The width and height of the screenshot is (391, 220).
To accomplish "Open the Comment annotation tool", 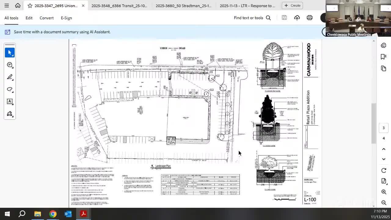I will coord(9,64).
